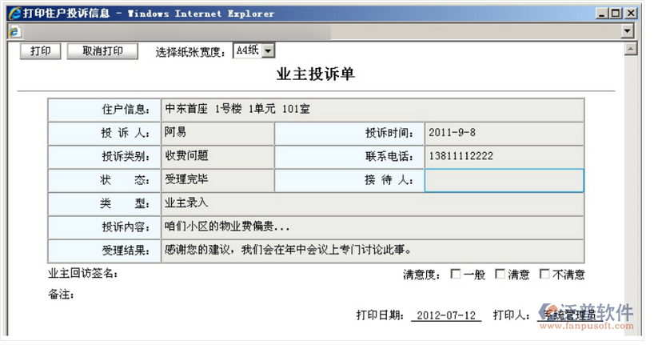Click the result text 感谢您的建议
Screen dimensions: 654x345
(x=197, y=250)
